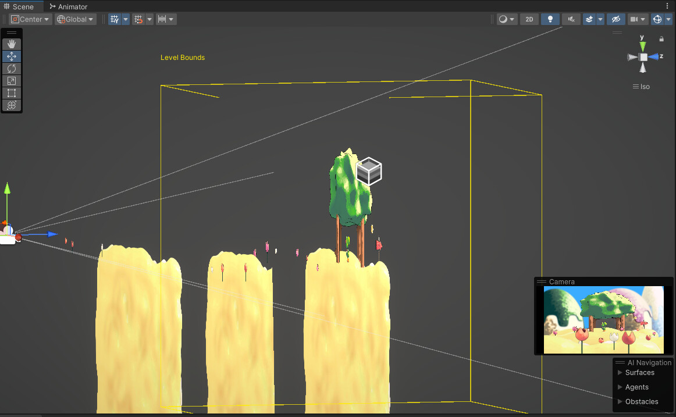Select the View (hand) tool
676x417 pixels.
point(12,44)
